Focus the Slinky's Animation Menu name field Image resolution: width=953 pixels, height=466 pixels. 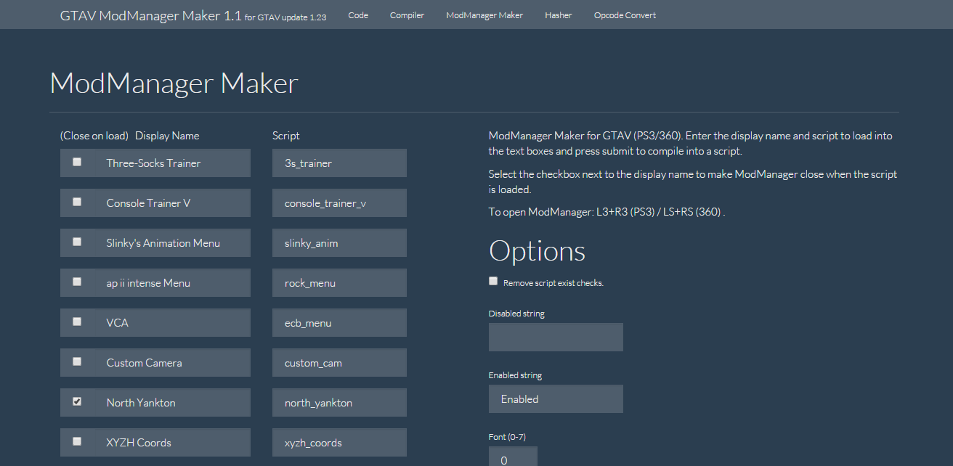[172, 243]
